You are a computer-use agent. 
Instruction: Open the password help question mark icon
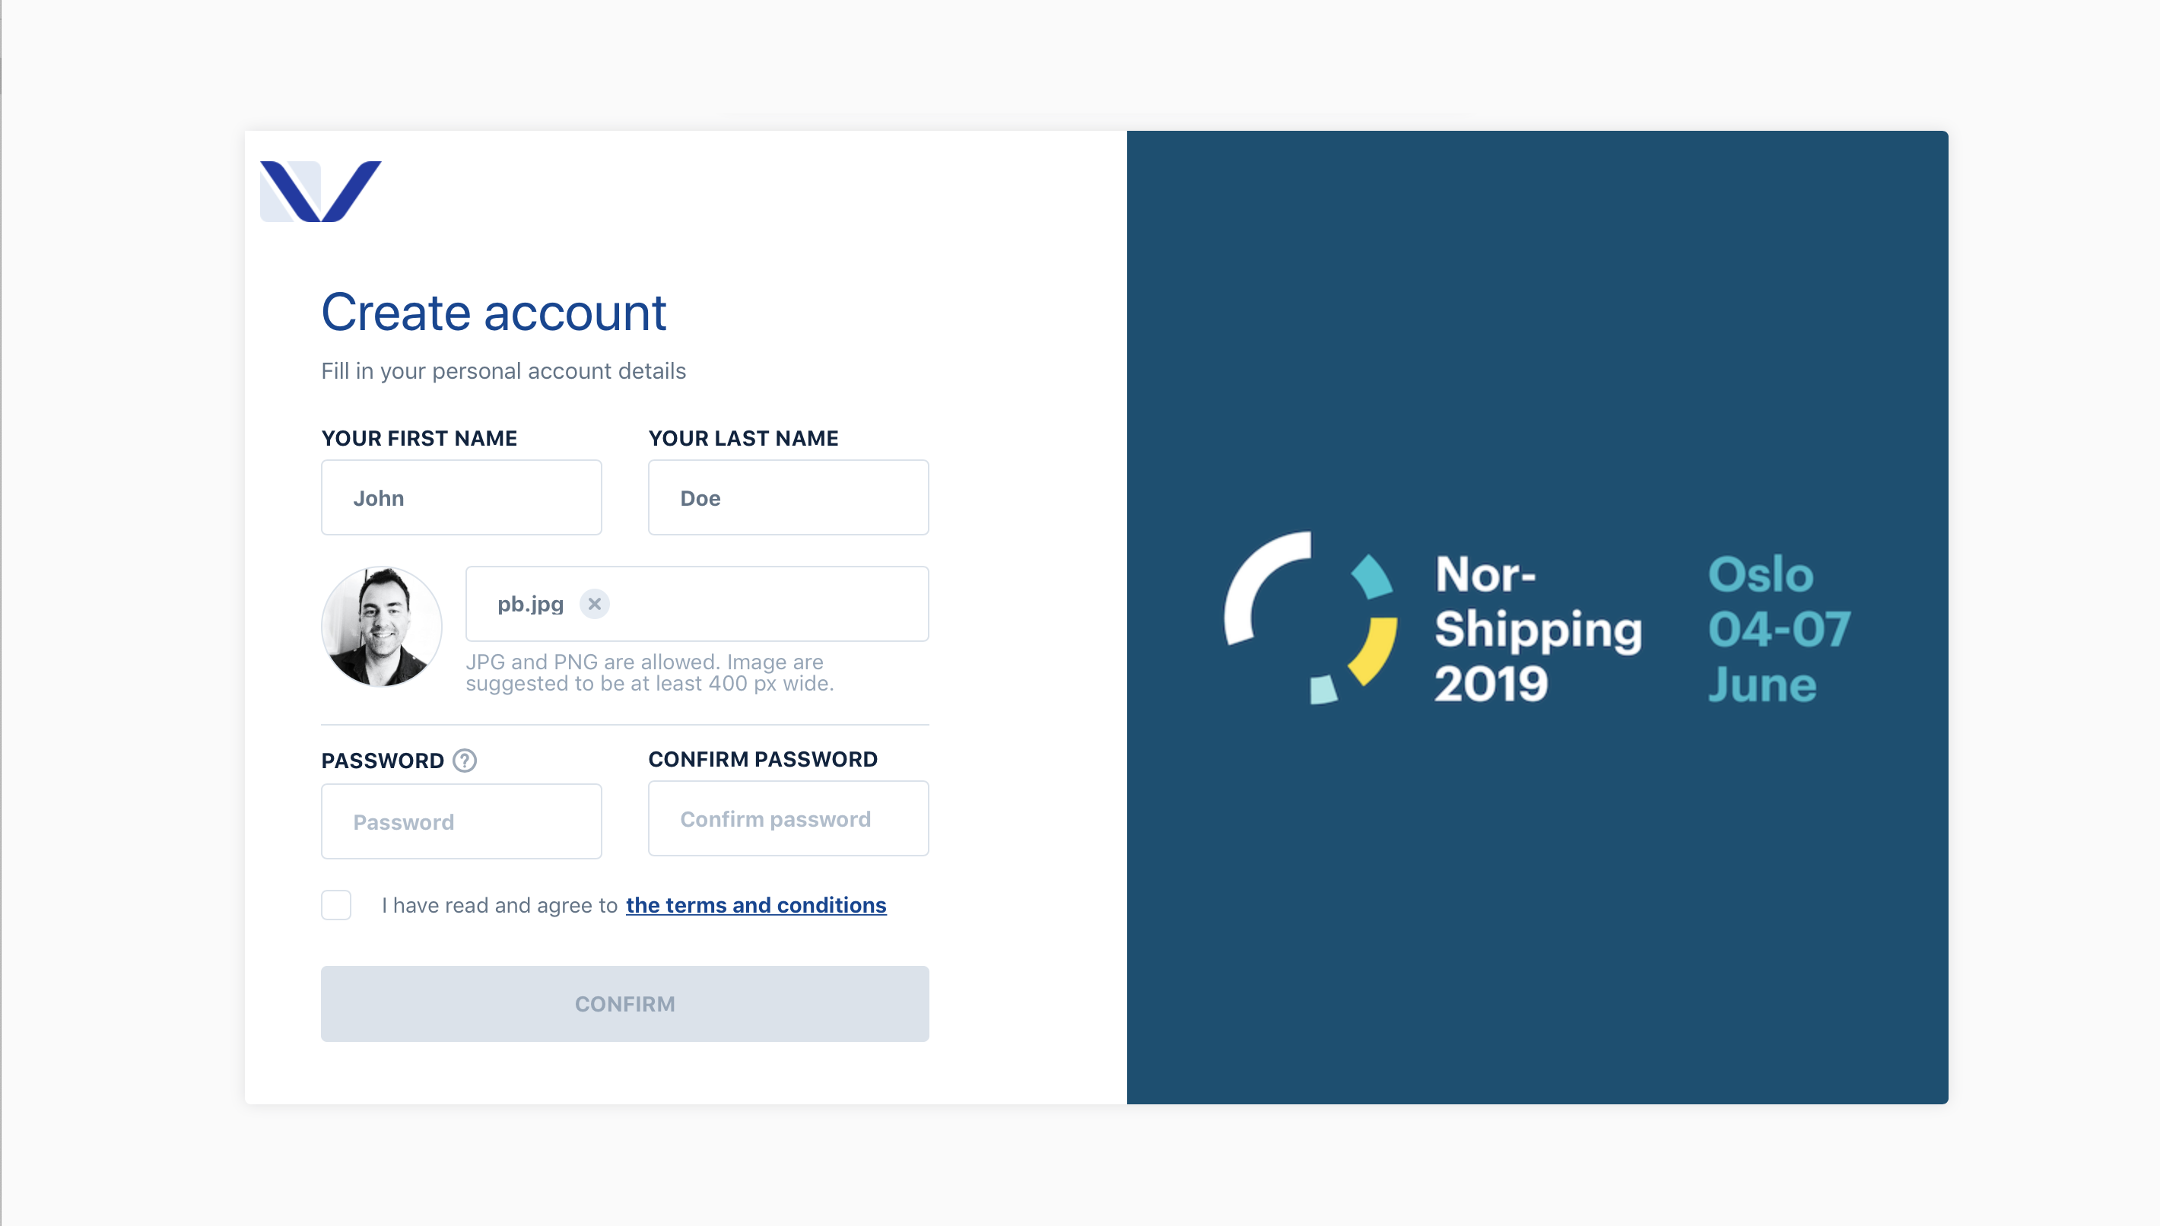click(465, 761)
